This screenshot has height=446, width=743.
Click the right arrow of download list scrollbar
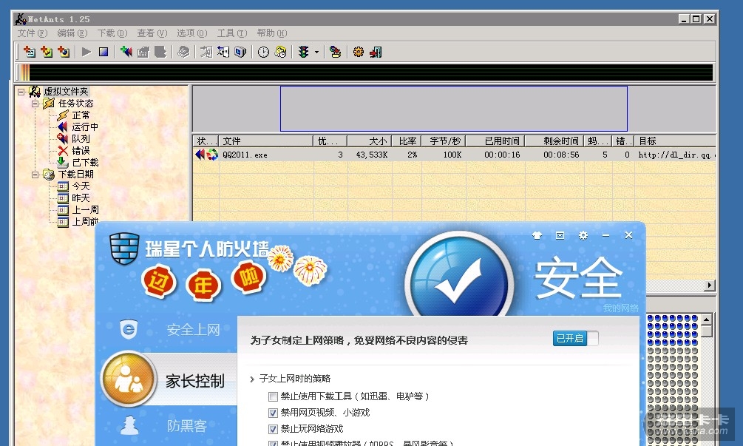709,285
